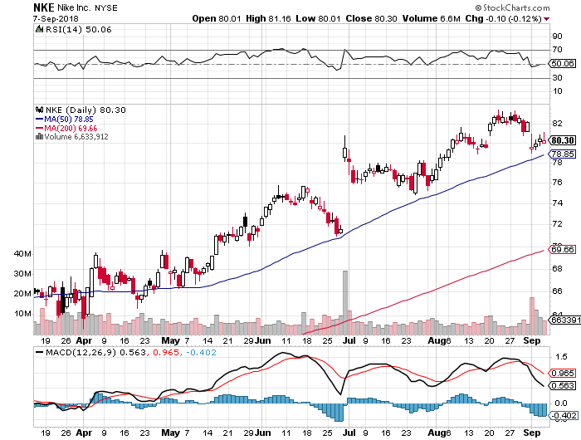581x440 pixels.
Task: Click Jul on the price chart date axis
Action: [x=349, y=340]
